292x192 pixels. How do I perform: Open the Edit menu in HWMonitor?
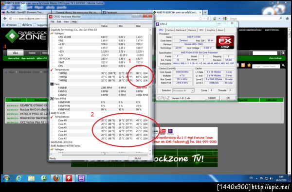[x=59, y=22]
